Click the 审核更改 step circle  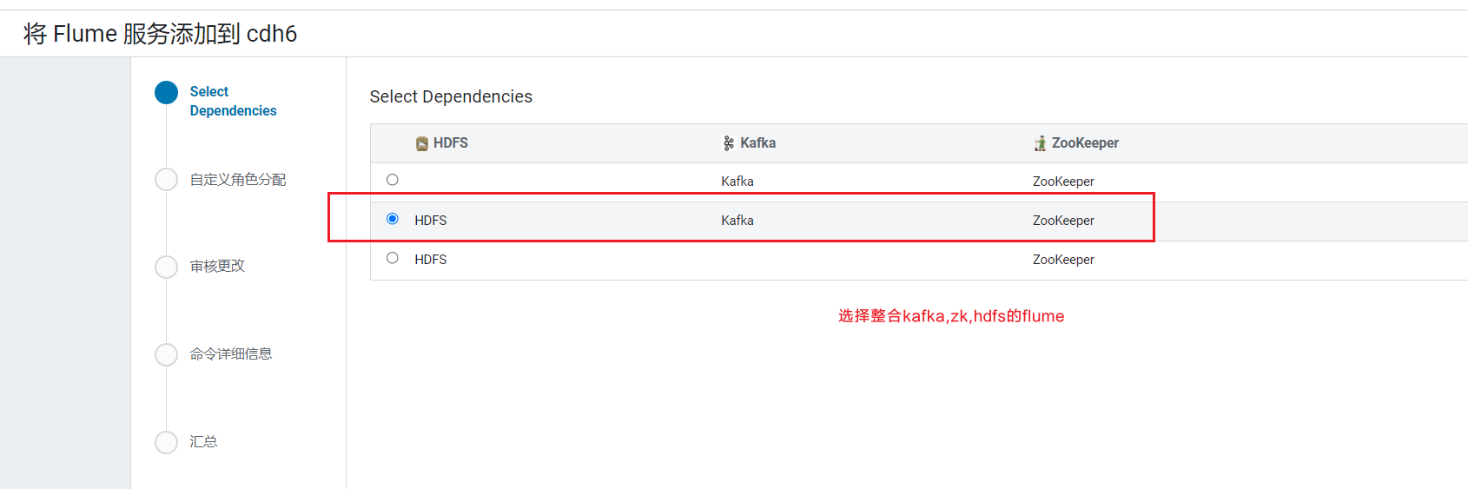click(166, 267)
